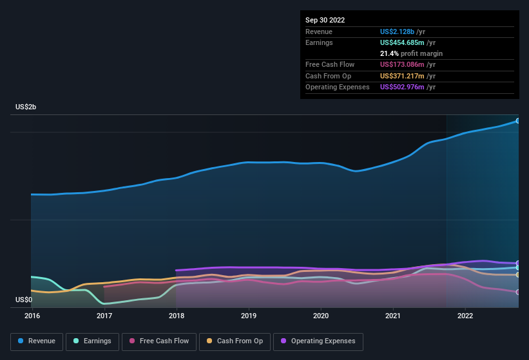Click the 2018 x-axis label
The width and height of the screenshot is (529, 360).
(x=177, y=316)
